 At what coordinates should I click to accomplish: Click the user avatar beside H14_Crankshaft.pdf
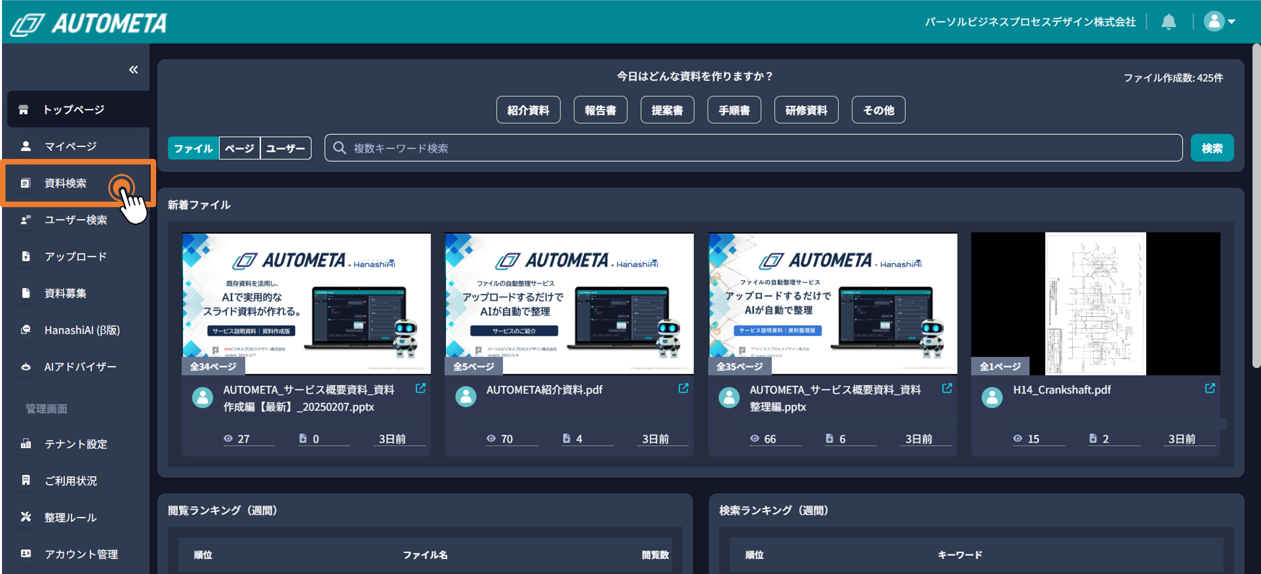[992, 397]
